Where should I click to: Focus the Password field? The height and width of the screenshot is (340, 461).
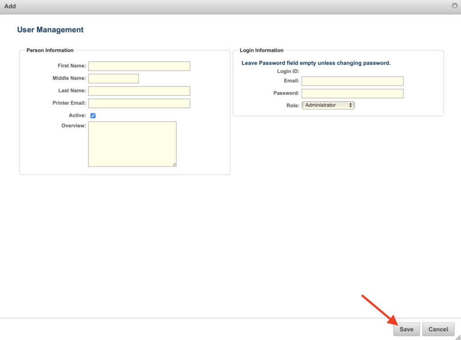tap(353, 94)
